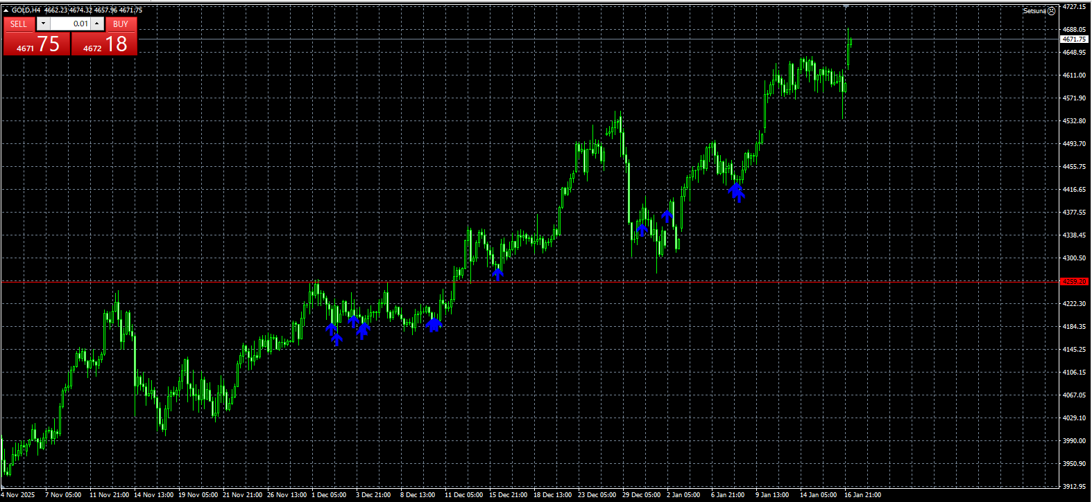The width and height of the screenshot is (1092, 502).
Task: Click the blue arrow just before 2 Jan
Action: pos(667,216)
